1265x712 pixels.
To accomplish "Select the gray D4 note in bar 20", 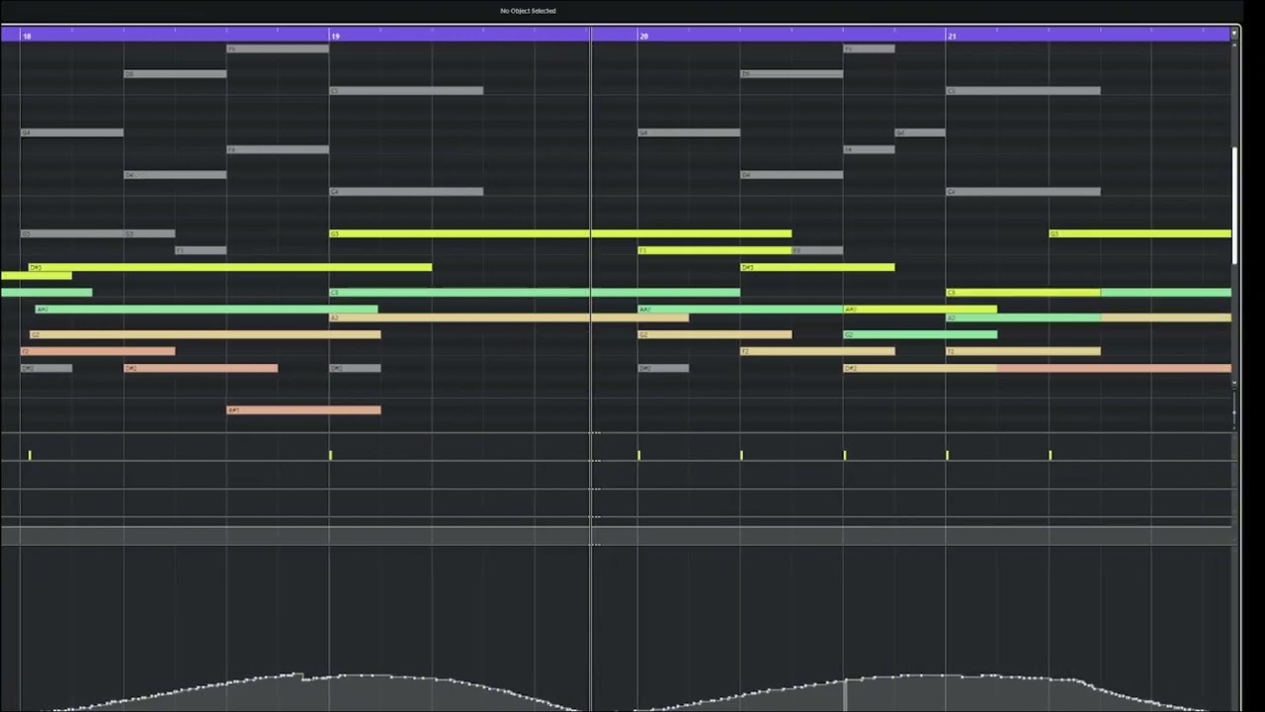I will click(792, 175).
